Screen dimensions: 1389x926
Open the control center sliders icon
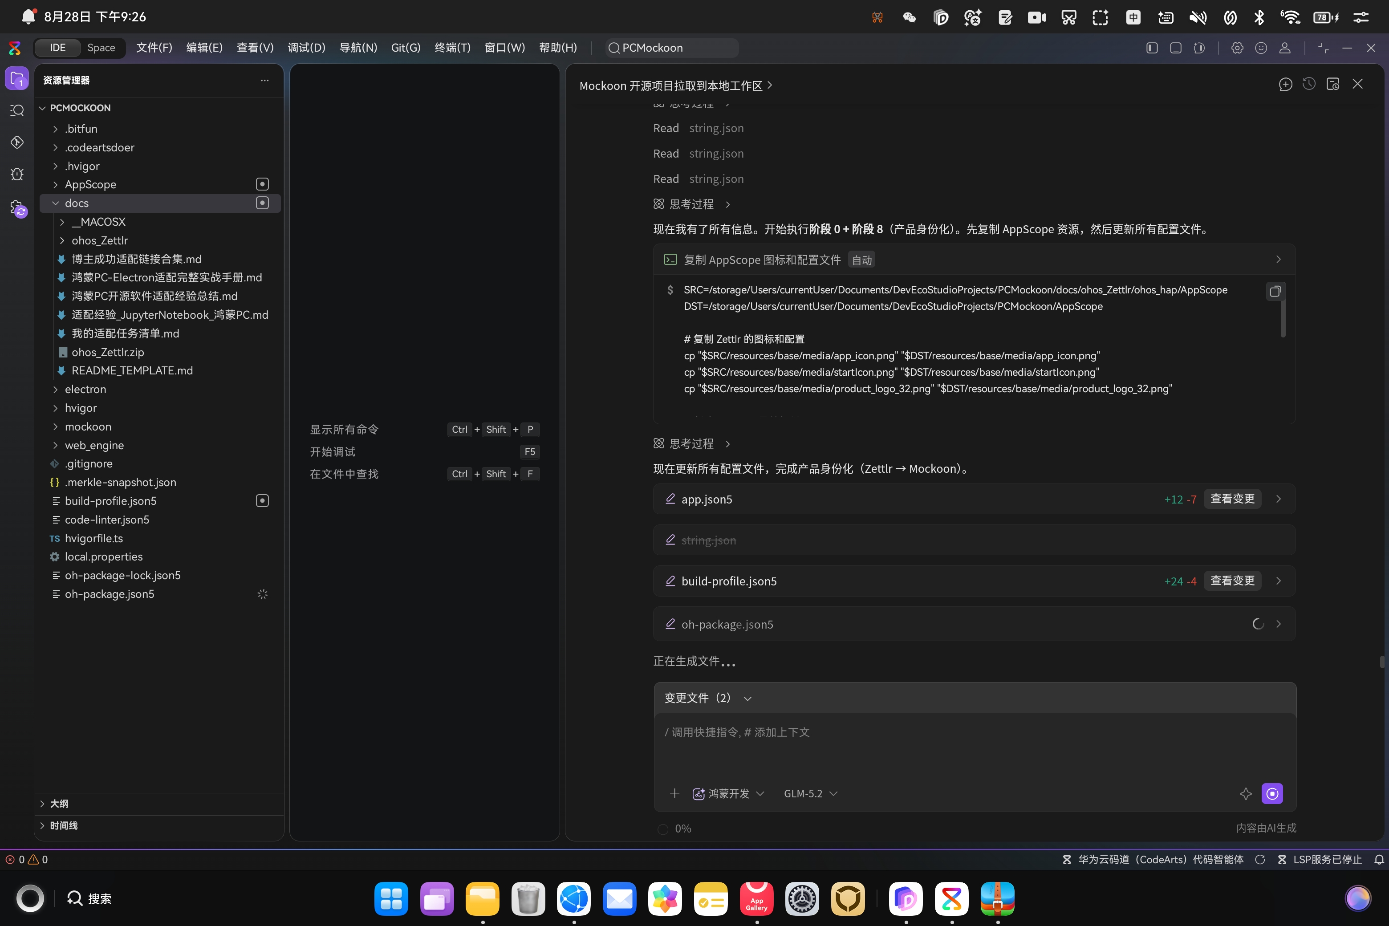[x=1361, y=17]
